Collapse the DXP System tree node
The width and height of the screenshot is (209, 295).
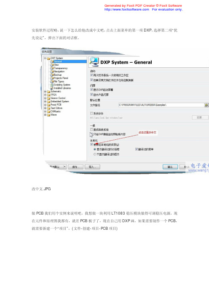click(45, 58)
